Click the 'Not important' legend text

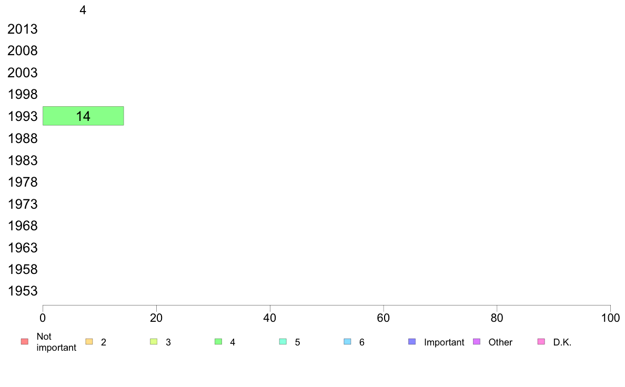pyautogui.click(x=56, y=342)
